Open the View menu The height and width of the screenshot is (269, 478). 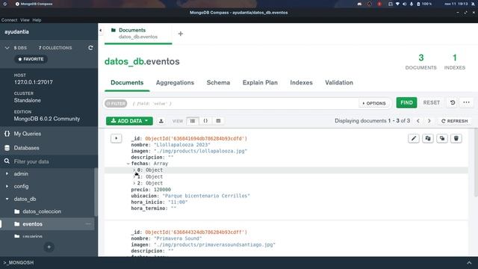click(x=25, y=20)
